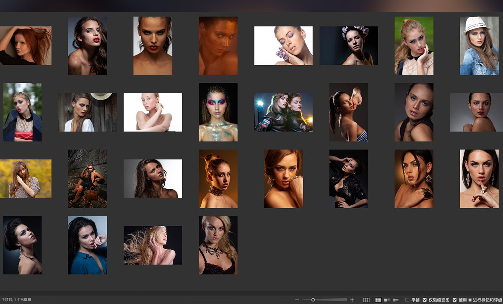Screen dimensions: 503x304
Task: Select the woman with finger on lips portrait
Action: point(479,179)
